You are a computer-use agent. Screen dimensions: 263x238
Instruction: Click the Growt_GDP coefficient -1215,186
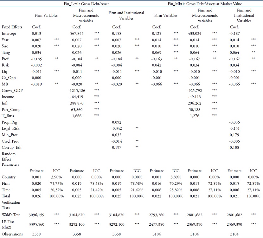(77, 90)
